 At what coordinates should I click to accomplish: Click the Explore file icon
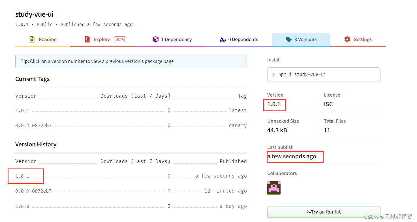[x=87, y=39]
